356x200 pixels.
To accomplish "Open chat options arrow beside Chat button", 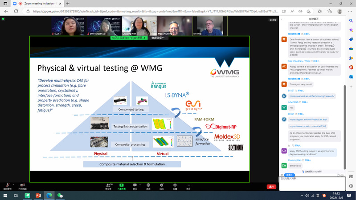I will coord(140,185).
